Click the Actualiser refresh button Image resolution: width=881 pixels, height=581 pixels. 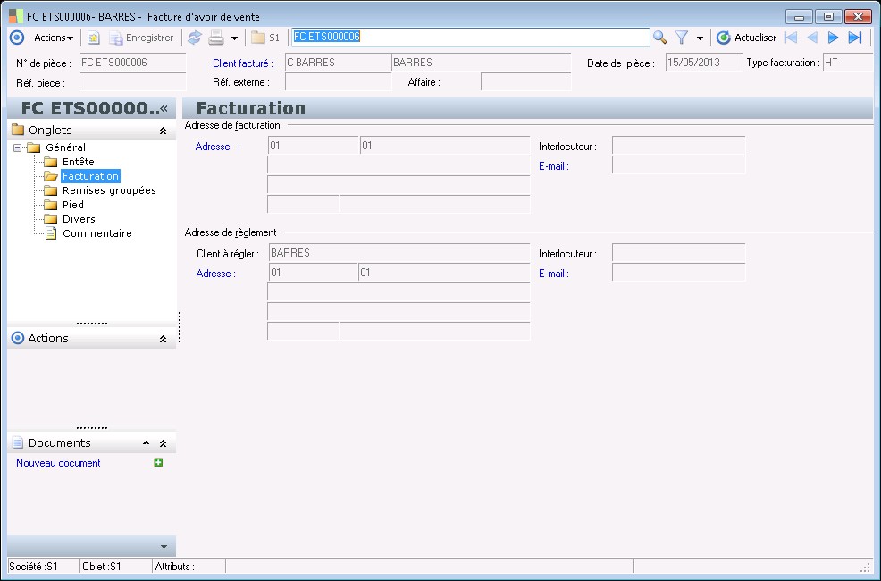pos(746,38)
